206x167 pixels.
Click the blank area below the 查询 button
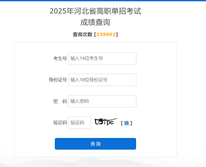(x=95, y=153)
